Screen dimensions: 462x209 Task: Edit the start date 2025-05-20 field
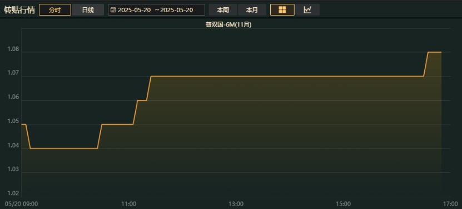tap(135, 10)
